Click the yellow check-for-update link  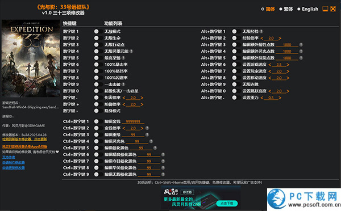(24, 139)
